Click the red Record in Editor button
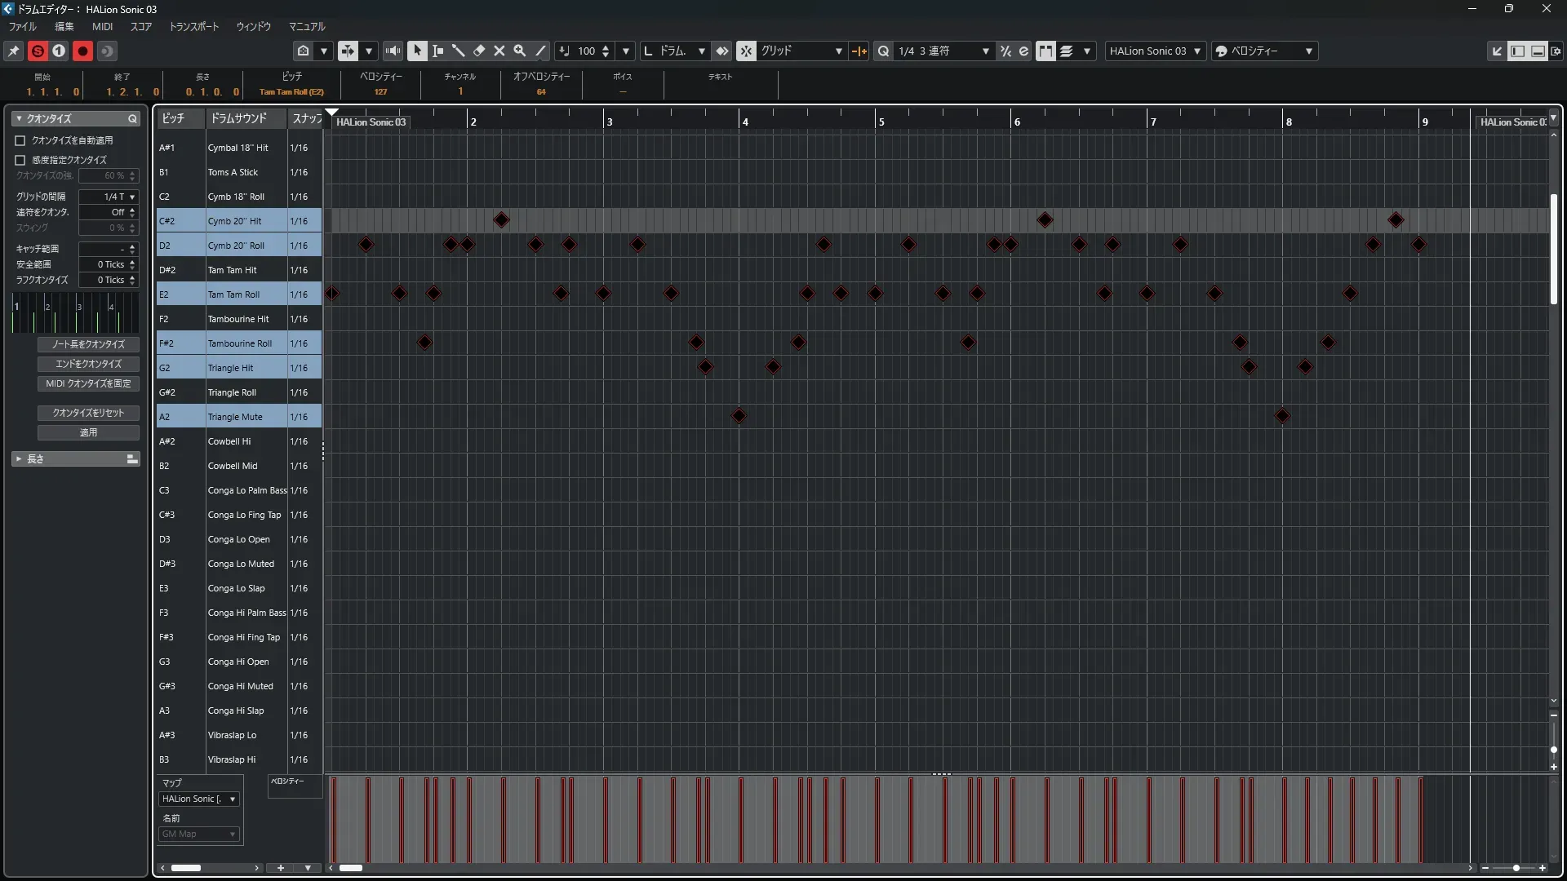 tap(82, 51)
